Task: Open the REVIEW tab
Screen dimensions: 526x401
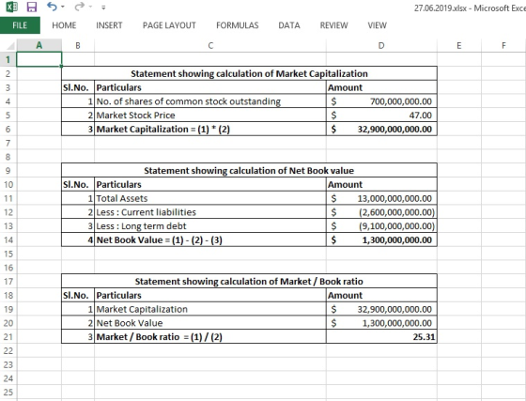Action: click(333, 25)
